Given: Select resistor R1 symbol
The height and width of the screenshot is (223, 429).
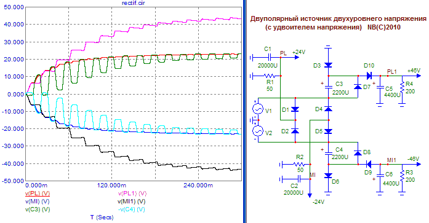Looking at the screenshot, I should tap(269, 76).
